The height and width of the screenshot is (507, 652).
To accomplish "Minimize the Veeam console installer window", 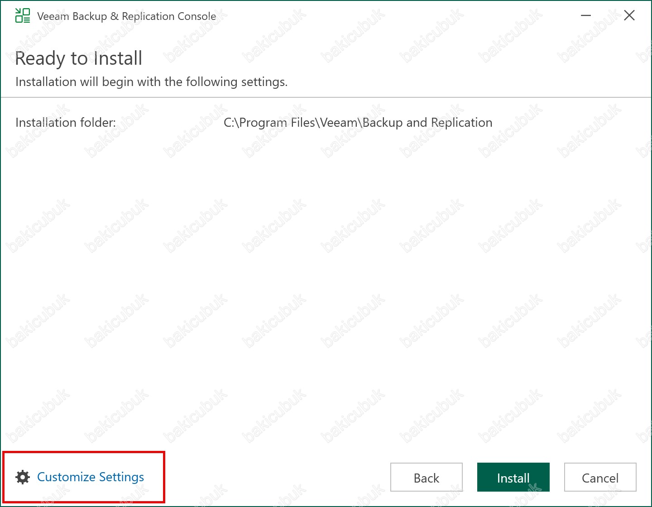I will [586, 15].
